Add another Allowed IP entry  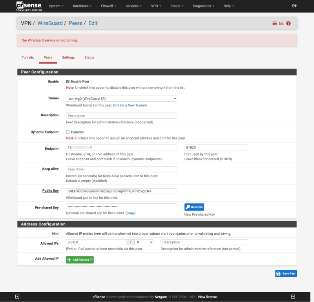[x=80, y=260]
